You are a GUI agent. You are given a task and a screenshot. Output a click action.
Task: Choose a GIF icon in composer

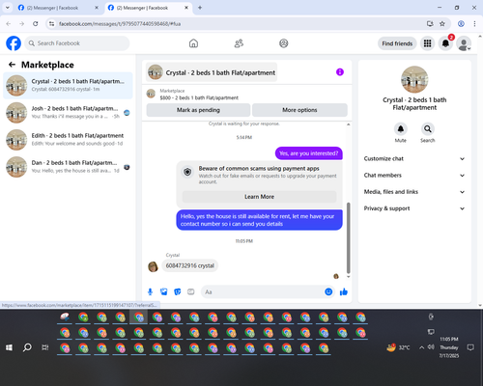click(191, 292)
